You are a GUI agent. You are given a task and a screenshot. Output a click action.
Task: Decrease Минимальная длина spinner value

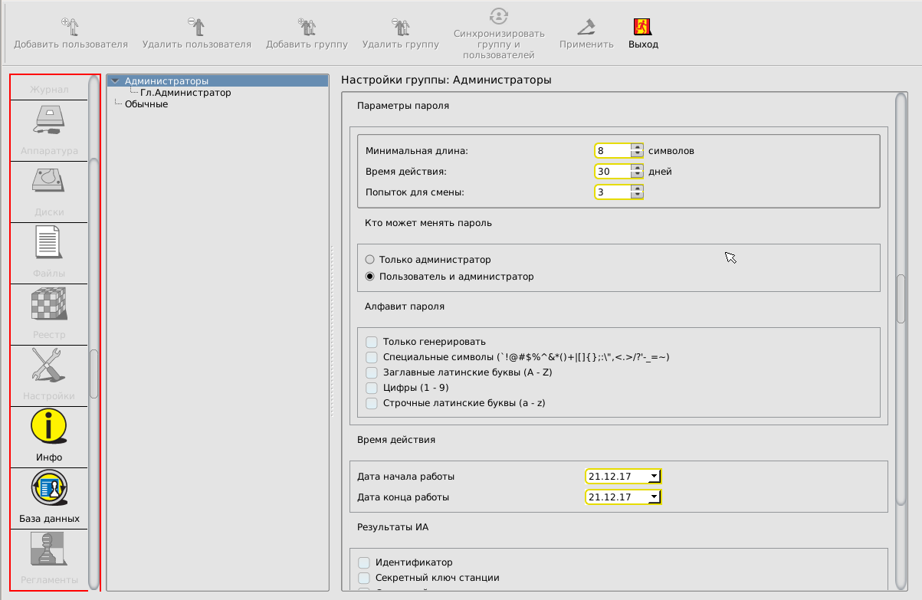tap(636, 154)
